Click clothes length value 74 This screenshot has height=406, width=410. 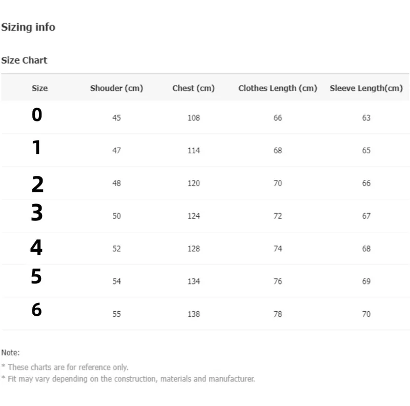pyautogui.click(x=278, y=249)
